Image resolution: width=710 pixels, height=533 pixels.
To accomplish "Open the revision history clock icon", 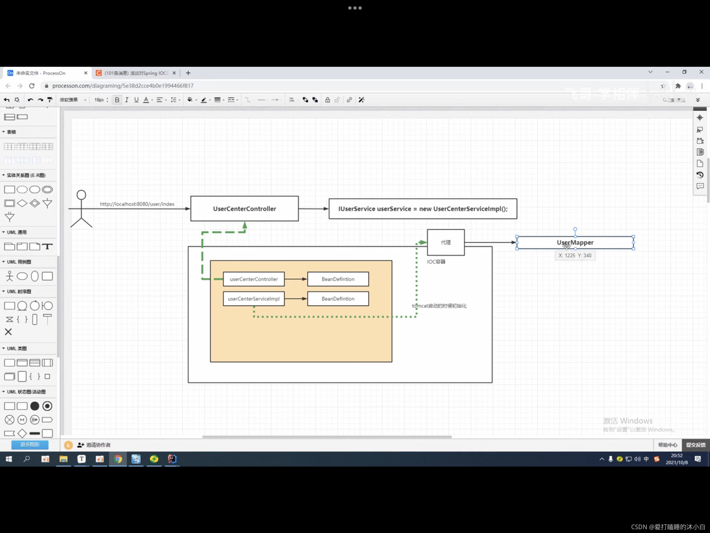I will coord(700,175).
